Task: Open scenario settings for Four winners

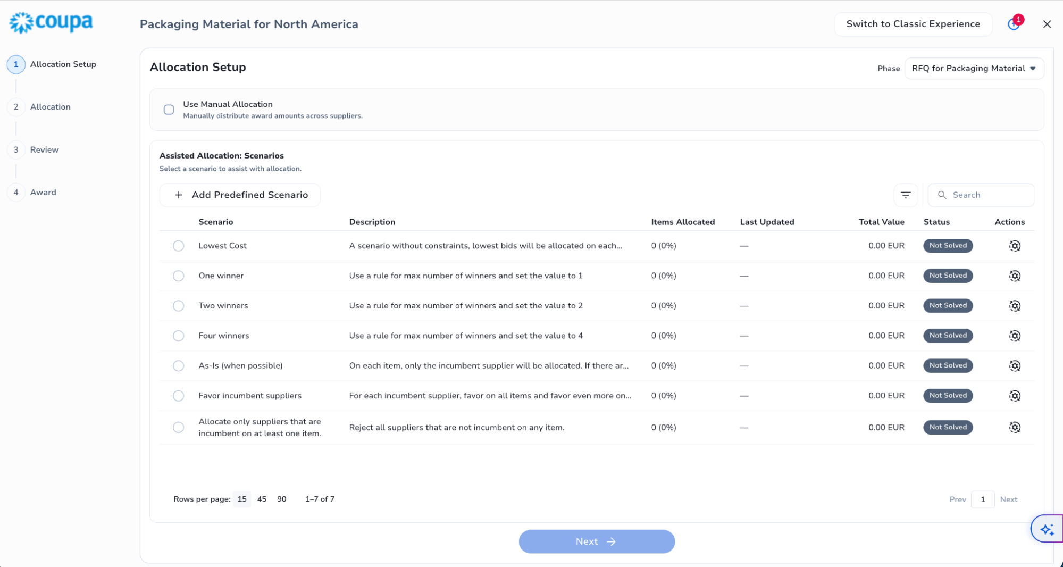Action: point(1015,336)
